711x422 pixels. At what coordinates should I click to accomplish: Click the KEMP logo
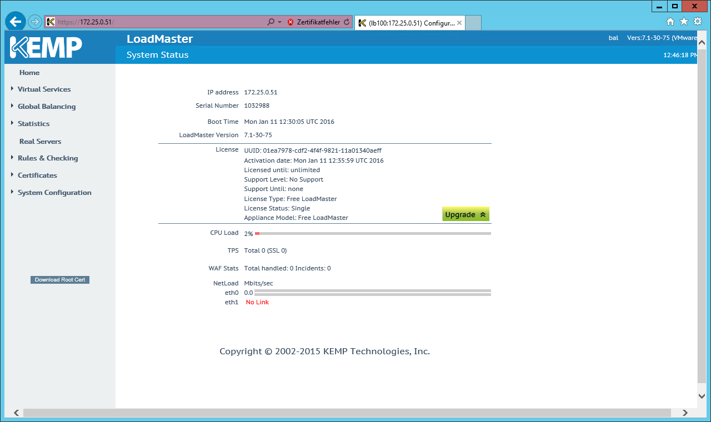(46, 48)
